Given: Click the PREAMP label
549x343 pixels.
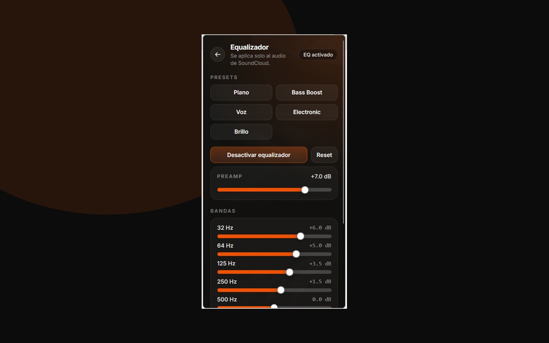Looking at the screenshot, I should (229, 176).
